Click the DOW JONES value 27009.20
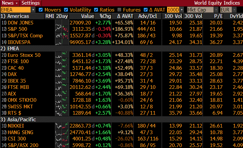Image resolution: width=243 pixels, height=148 pixels. [x=80, y=23]
